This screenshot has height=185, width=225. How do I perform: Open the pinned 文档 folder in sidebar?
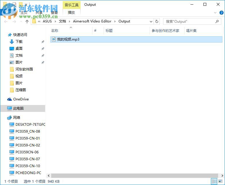[19, 56]
